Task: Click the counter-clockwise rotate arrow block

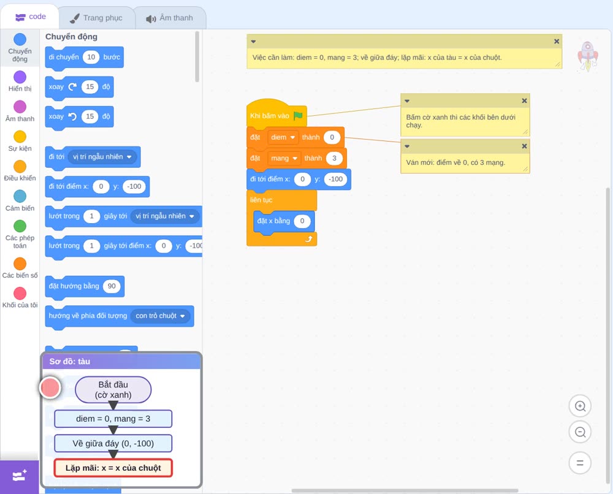Action: 72,116
